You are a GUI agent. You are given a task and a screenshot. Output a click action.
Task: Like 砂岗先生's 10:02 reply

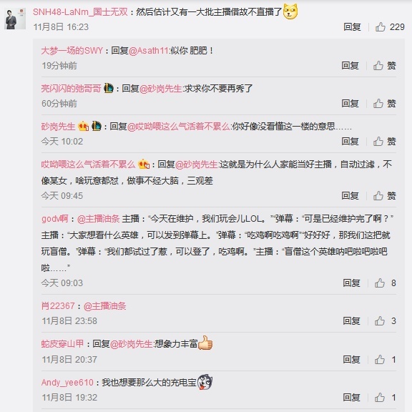[378, 142]
